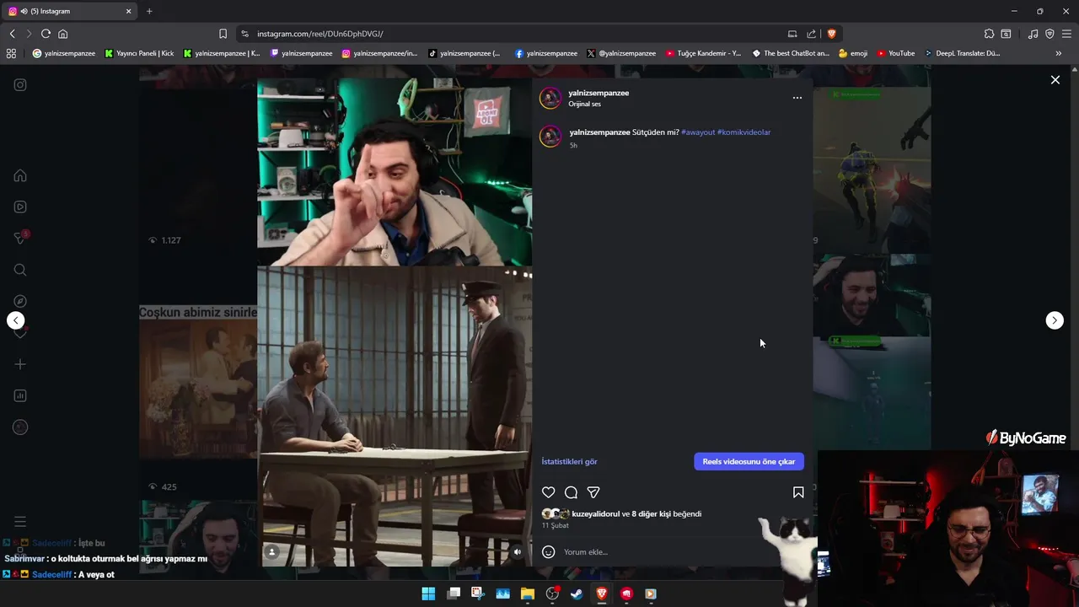Click the browser back arrow
Viewport: 1079px width, 607px height.
12,34
